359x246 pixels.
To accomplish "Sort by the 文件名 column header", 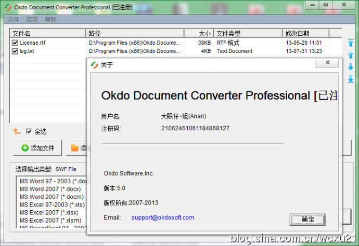I will click(47, 33).
